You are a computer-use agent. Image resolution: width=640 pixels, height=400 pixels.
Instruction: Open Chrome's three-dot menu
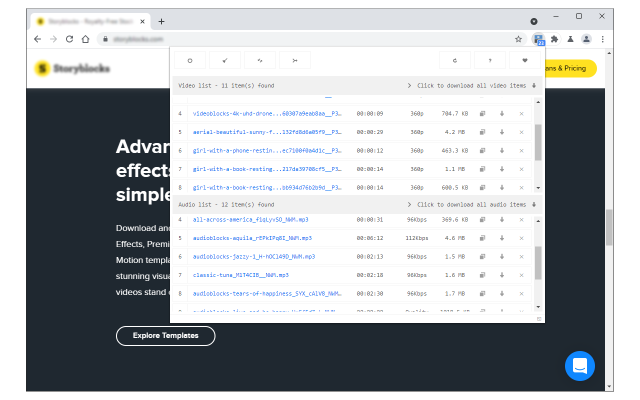[602, 39]
